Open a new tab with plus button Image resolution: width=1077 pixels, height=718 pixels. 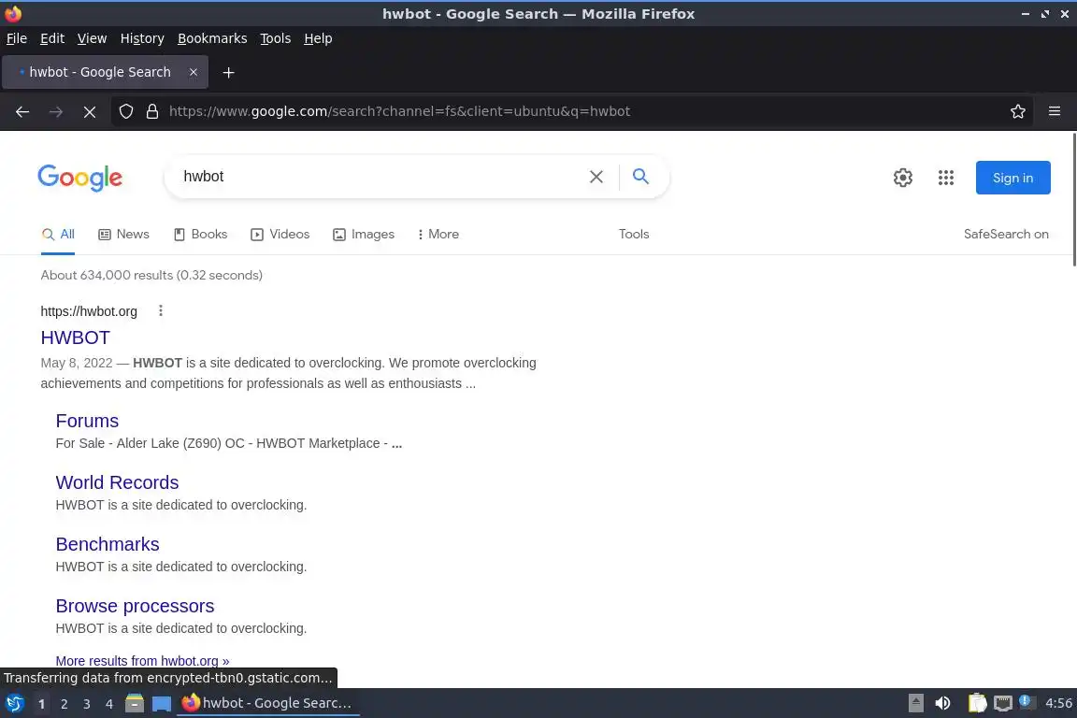click(x=229, y=72)
